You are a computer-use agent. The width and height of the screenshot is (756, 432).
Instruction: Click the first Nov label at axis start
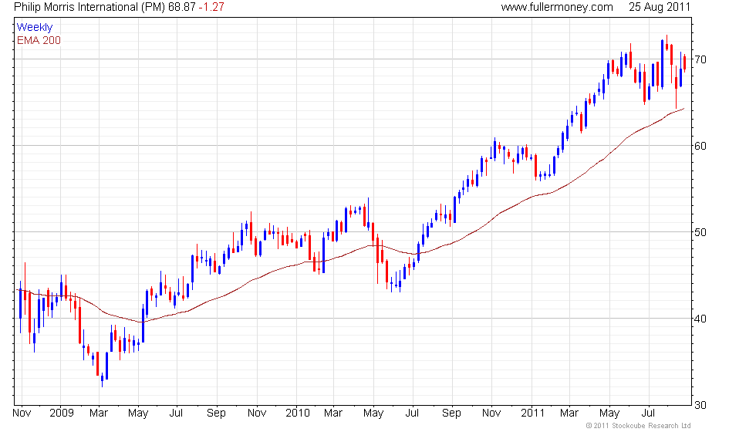tap(22, 413)
